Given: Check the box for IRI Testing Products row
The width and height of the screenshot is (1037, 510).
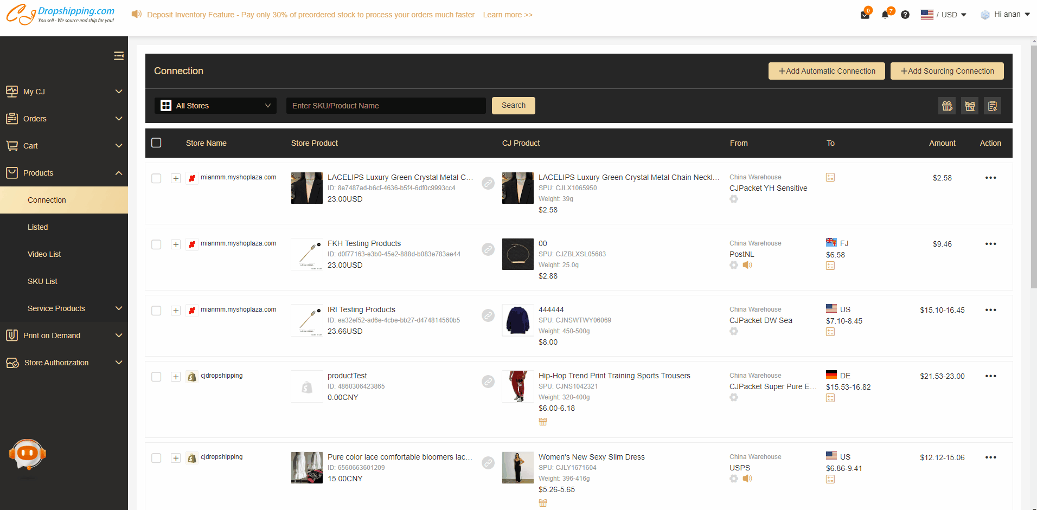Looking at the screenshot, I should tap(156, 311).
